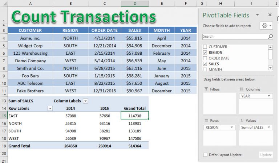
Task: Expand the YEAR column field dropdown
Action: (x=269, y=96)
